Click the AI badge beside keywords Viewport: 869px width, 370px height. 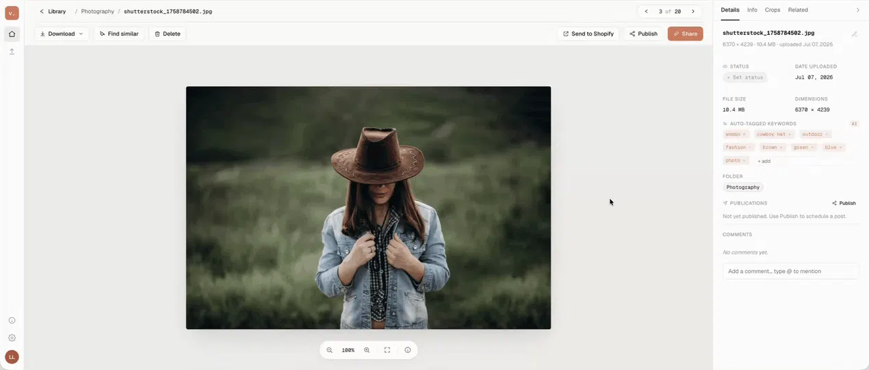coord(854,124)
